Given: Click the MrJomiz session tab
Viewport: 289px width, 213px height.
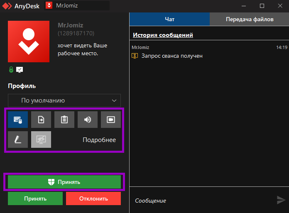Looking at the screenshot, I should pos(77,5).
